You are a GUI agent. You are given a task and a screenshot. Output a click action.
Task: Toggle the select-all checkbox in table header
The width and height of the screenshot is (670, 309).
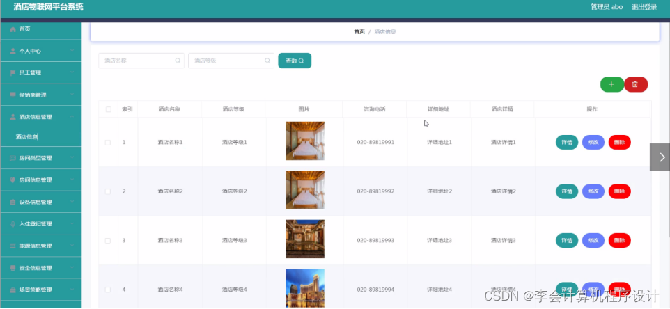click(x=108, y=110)
